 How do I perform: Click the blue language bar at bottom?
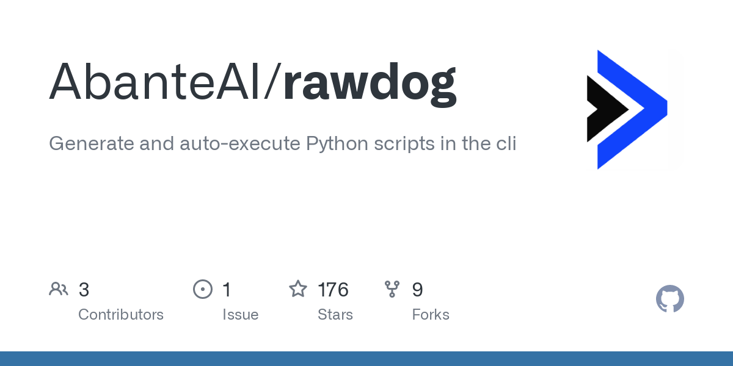click(x=366, y=359)
